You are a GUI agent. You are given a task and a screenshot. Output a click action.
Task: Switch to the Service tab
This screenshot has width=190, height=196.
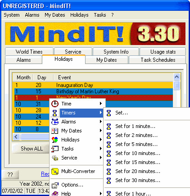73,52
